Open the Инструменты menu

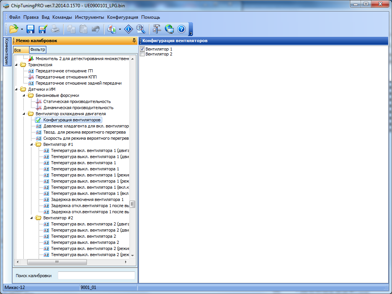tap(89, 17)
